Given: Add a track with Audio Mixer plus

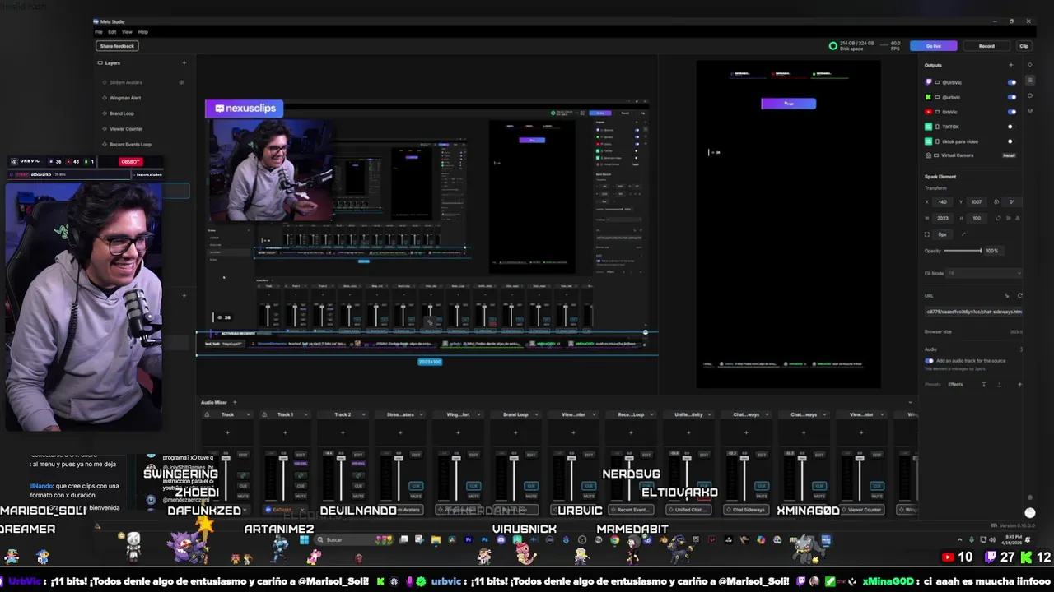Looking at the screenshot, I should click(234, 402).
